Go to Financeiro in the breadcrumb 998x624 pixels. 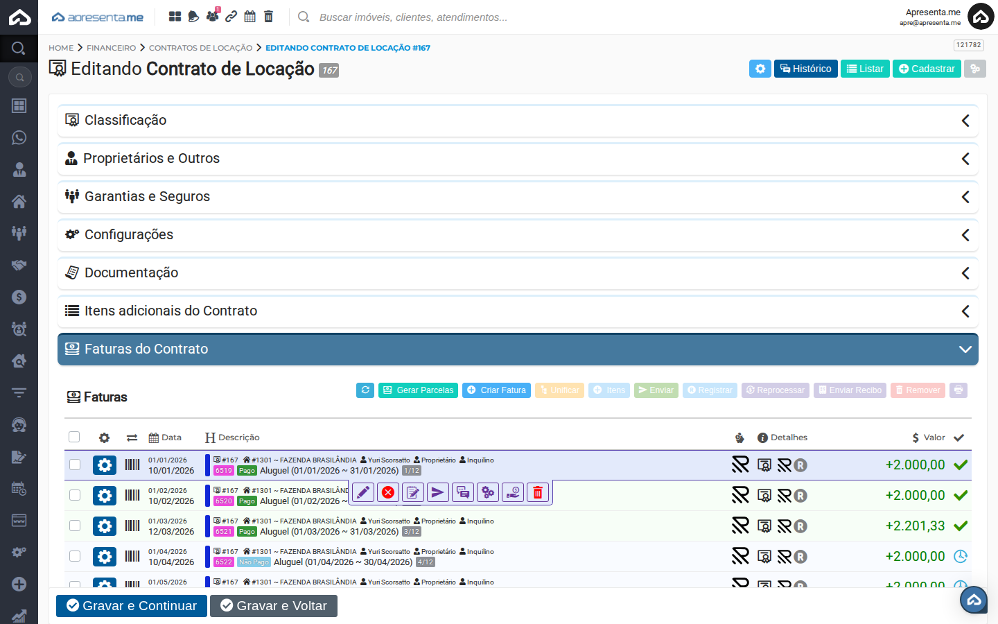click(x=111, y=48)
